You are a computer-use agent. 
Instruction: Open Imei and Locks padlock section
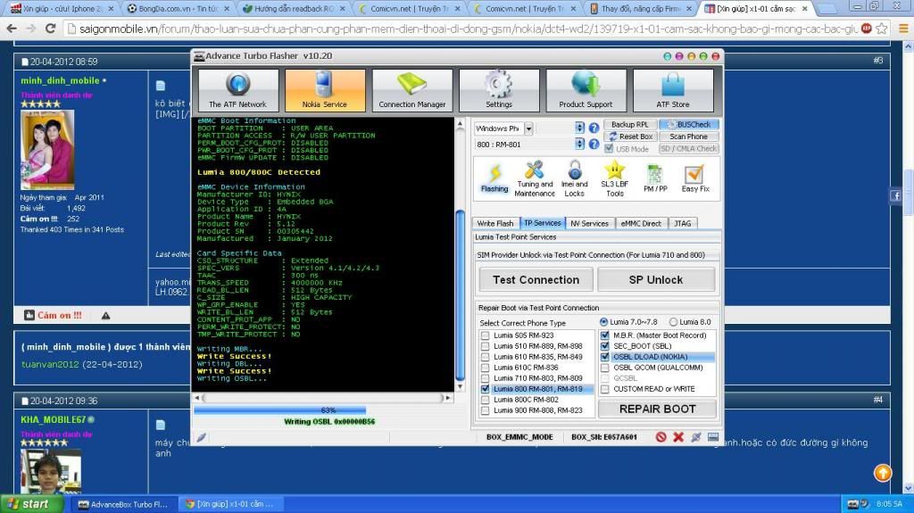(574, 178)
